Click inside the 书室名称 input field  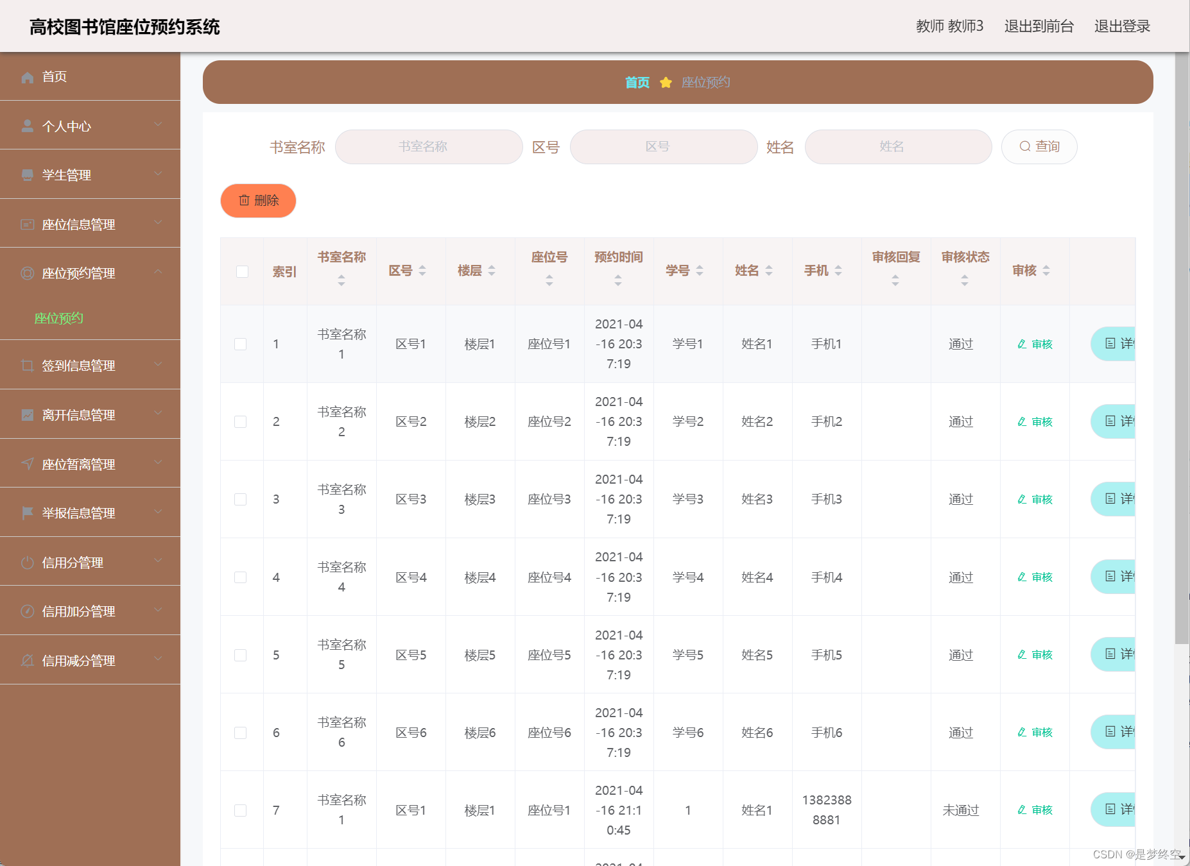[x=429, y=146]
